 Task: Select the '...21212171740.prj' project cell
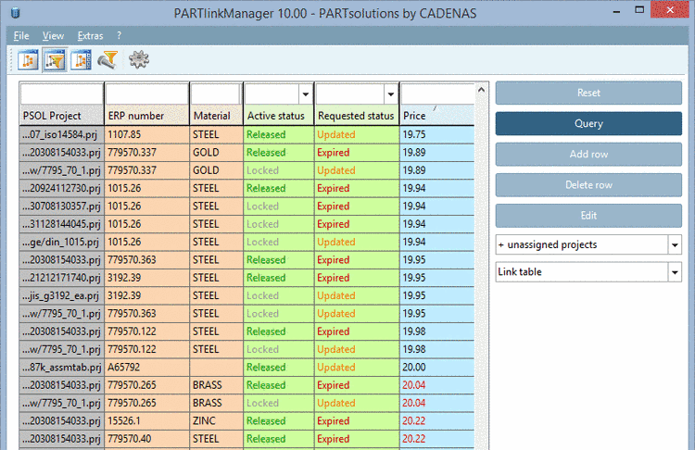pos(61,278)
